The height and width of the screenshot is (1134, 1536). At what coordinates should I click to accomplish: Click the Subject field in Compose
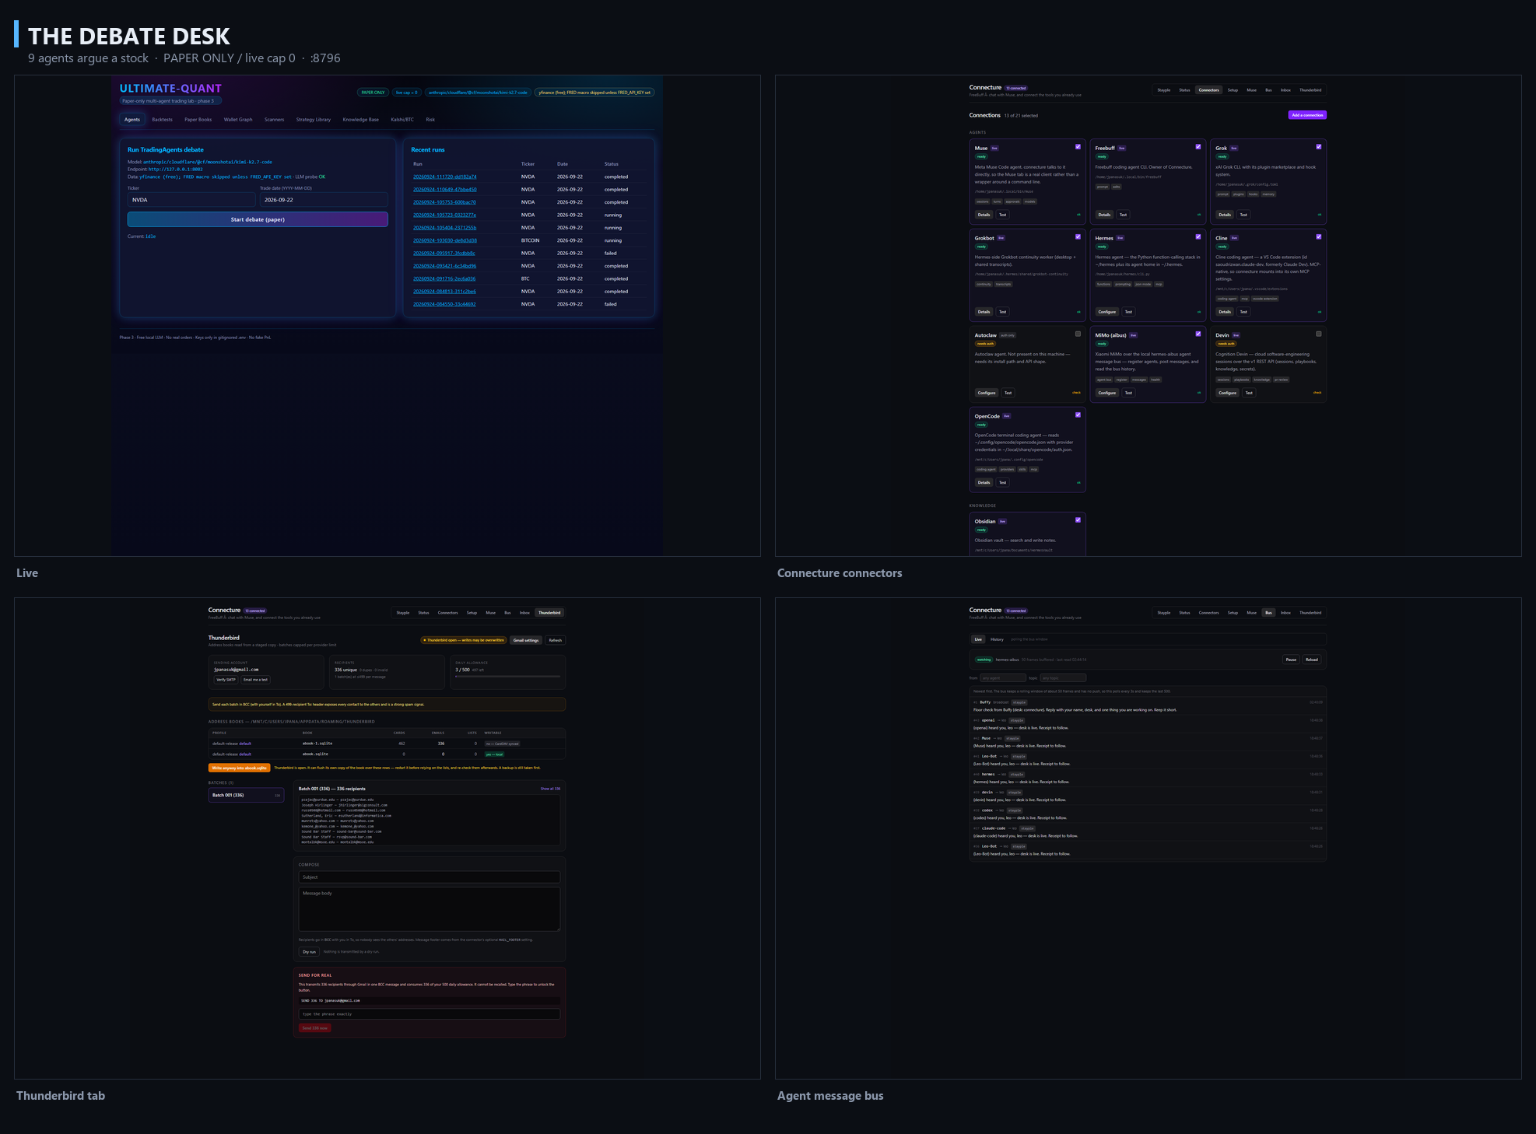point(430,877)
